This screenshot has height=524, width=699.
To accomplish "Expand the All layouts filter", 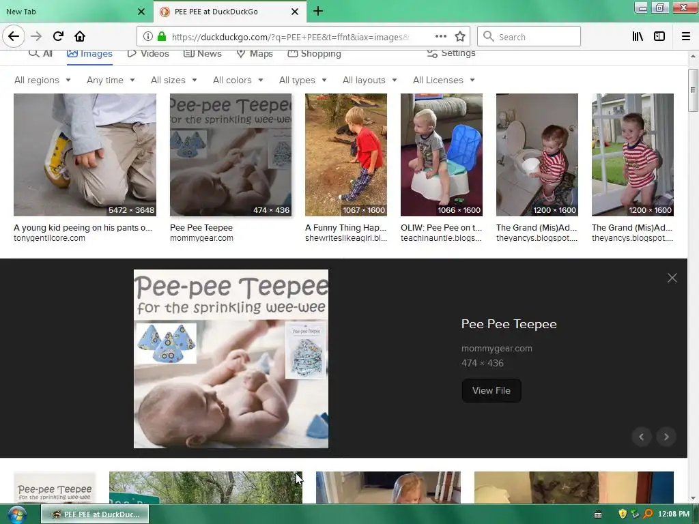I will [x=369, y=81].
